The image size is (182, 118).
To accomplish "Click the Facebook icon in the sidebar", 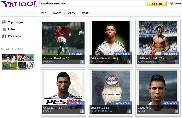I will point(4,36).
